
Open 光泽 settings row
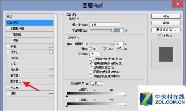29,64
